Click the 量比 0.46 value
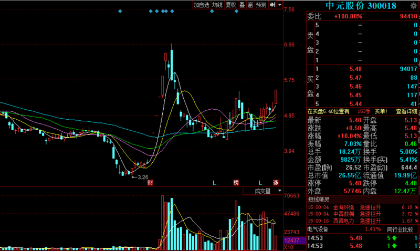The width and height of the screenshot is (420, 251). 411,144
